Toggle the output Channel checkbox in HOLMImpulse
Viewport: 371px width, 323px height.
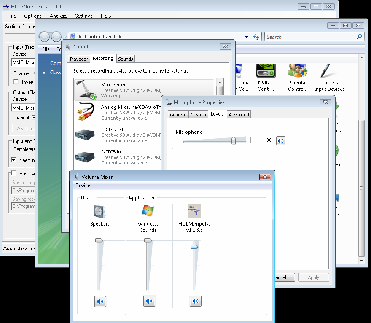[33, 117]
